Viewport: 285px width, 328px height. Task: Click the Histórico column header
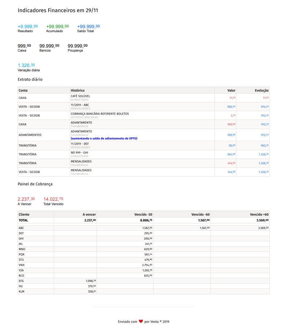coord(77,90)
